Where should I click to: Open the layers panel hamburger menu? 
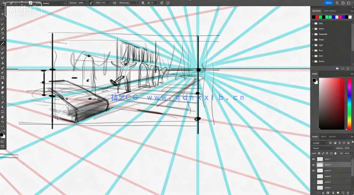pyautogui.click(x=352, y=136)
